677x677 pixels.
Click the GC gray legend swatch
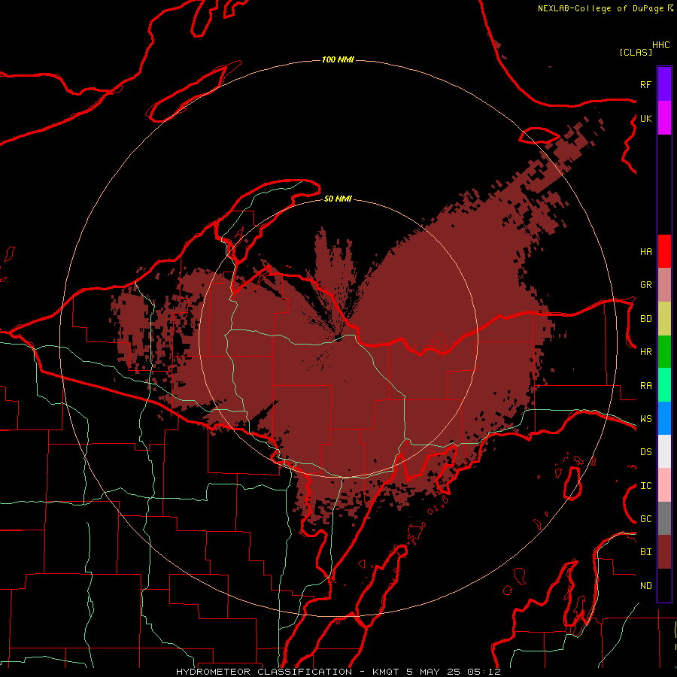[x=664, y=518]
